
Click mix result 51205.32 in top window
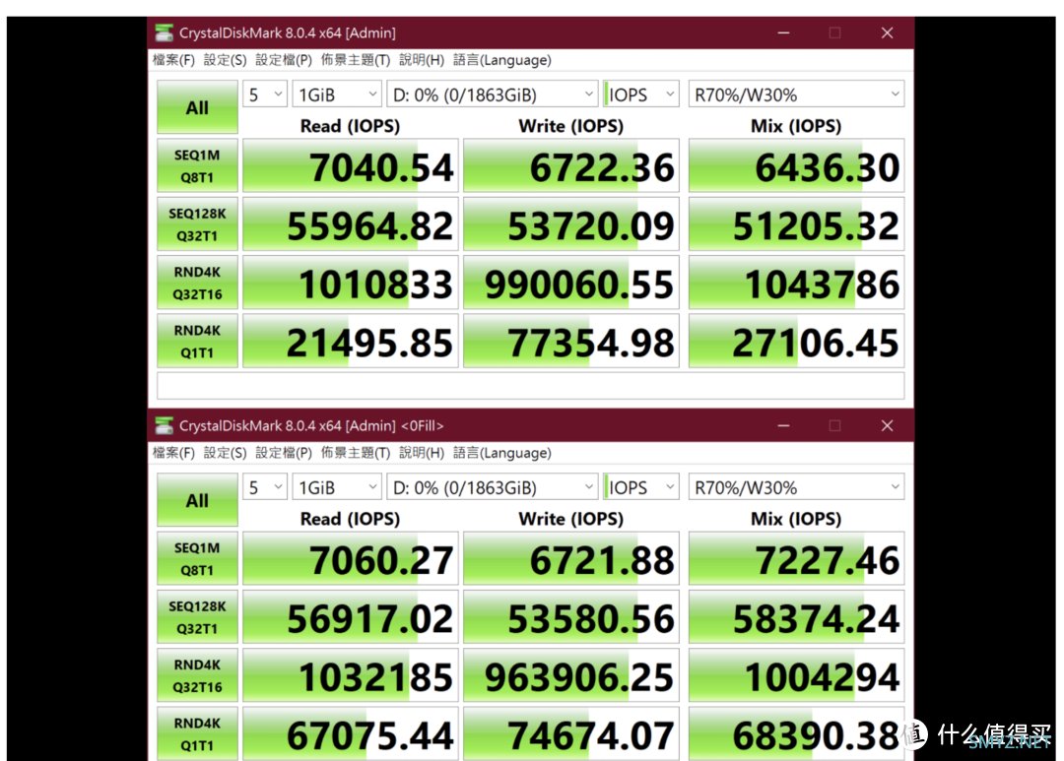[797, 223]
